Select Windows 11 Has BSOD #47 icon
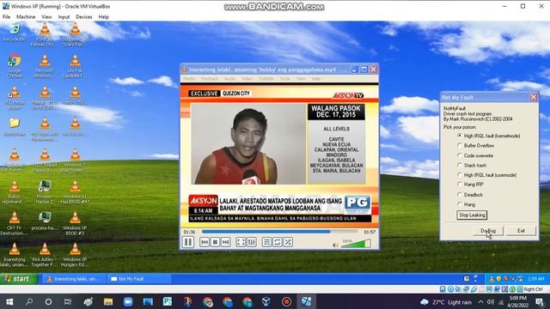The height and width of the screenshot is (309, 550). pos(75,191)
